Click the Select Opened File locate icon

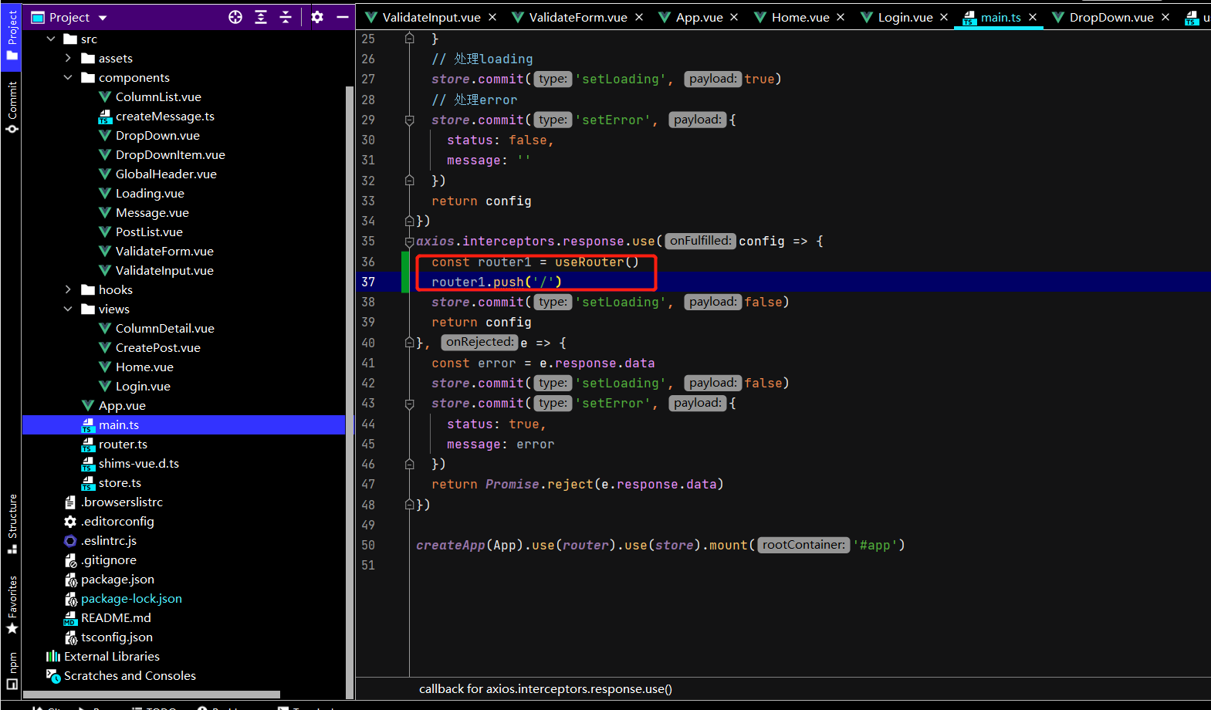[235, 17]
